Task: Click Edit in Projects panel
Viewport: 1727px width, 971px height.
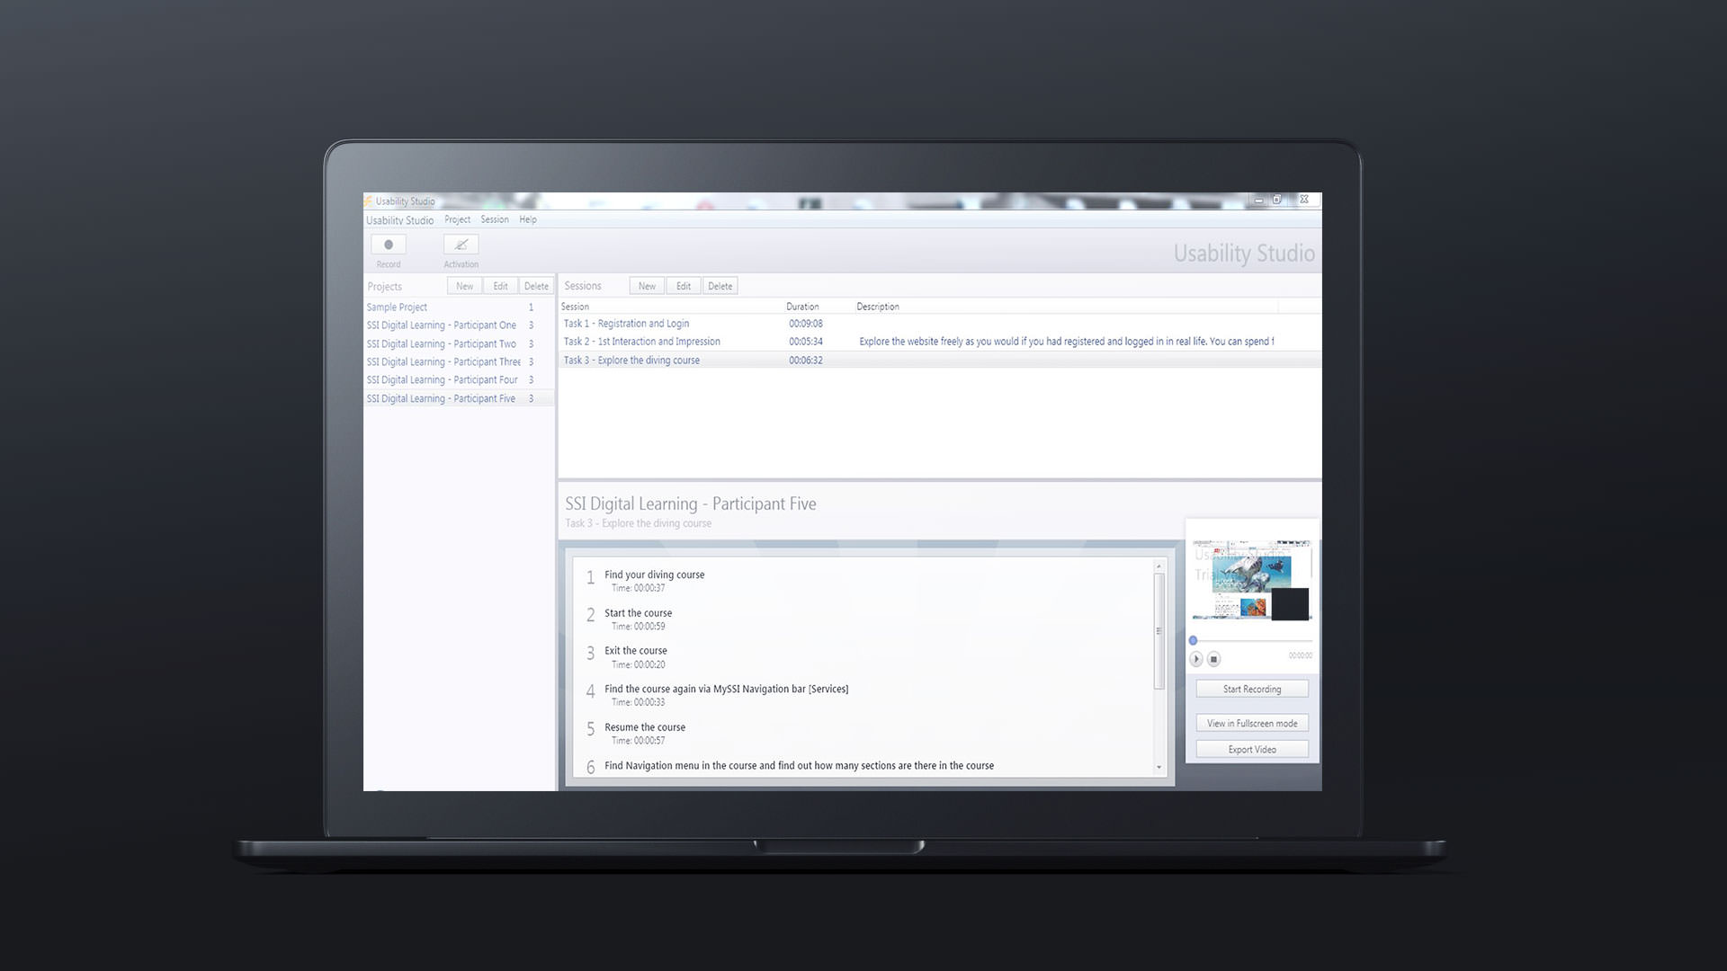Action: 500,286
